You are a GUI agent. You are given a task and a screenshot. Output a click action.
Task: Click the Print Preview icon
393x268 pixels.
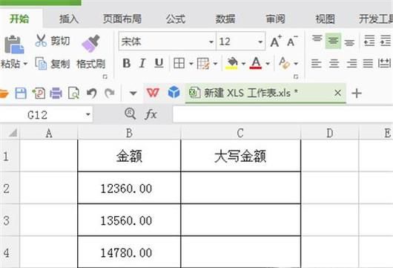coord(73,93)
